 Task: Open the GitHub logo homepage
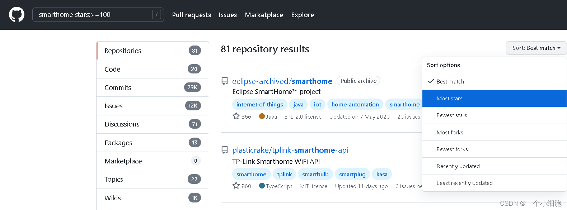pyautogui.click(x=17, y=15)
